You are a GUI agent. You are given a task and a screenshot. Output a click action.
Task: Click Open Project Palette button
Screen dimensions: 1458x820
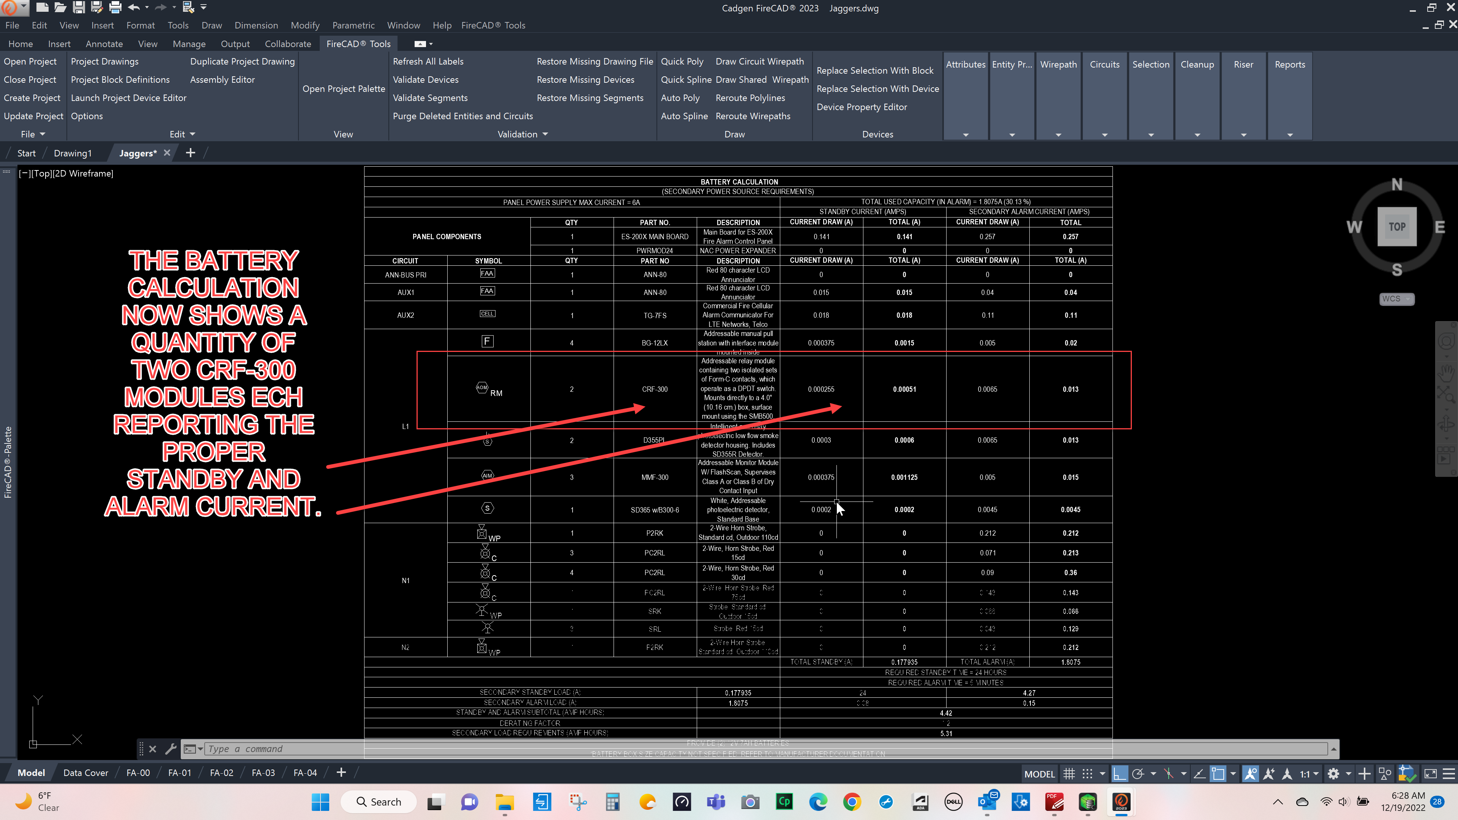344,89
